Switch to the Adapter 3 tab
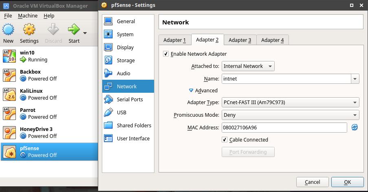The image size is (368, 192). coord(240,40)
